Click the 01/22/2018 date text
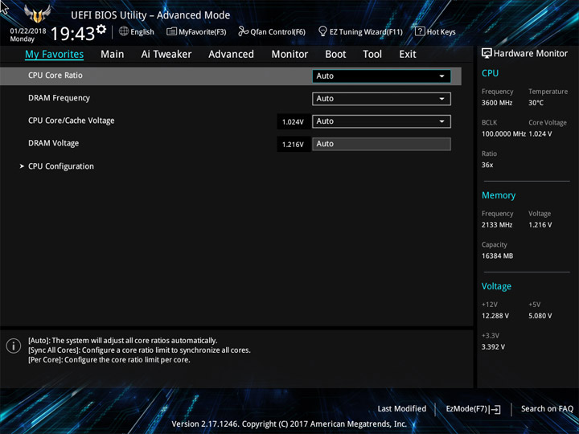Image resolution: width=579 pixels, height=434 pixels. pyautogui.click(x=28, y=31)
